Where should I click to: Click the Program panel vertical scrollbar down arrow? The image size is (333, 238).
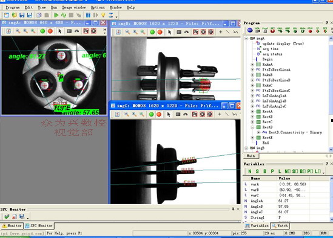(331, 149)
